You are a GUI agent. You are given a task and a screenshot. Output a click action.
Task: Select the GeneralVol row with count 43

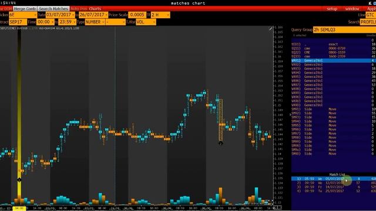(x=334, y=81)
